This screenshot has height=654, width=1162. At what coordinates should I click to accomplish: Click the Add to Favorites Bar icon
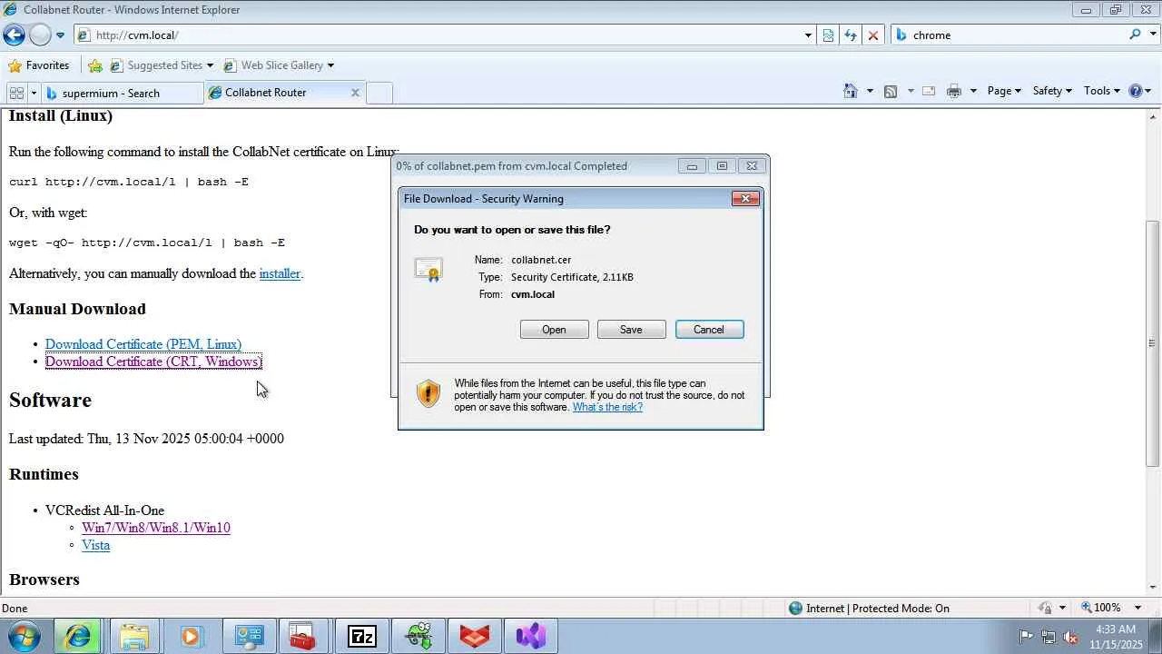[x=94, y=65]
